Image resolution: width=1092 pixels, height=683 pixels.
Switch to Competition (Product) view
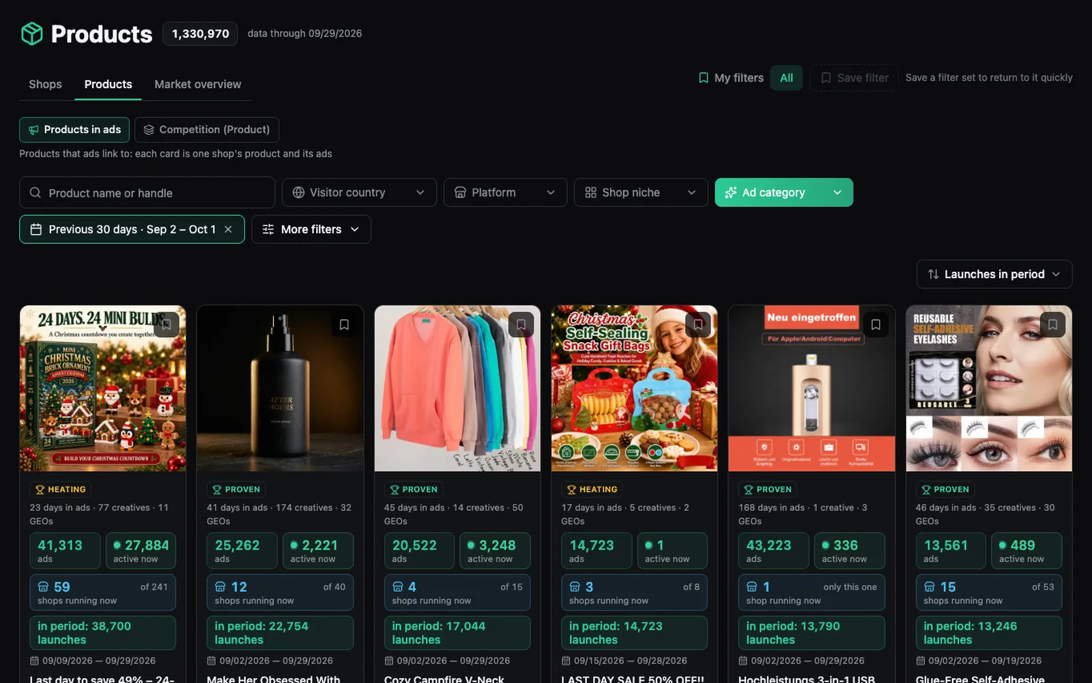(x=207, y=130)
